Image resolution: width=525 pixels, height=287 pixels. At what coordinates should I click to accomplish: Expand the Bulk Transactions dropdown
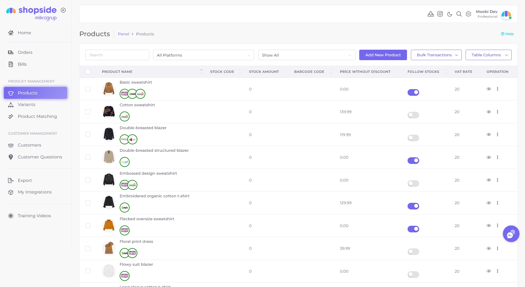(436, 55)
